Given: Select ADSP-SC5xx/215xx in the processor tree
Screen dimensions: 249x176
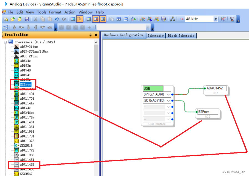Looking at the screenshot, I should (34, 51).
